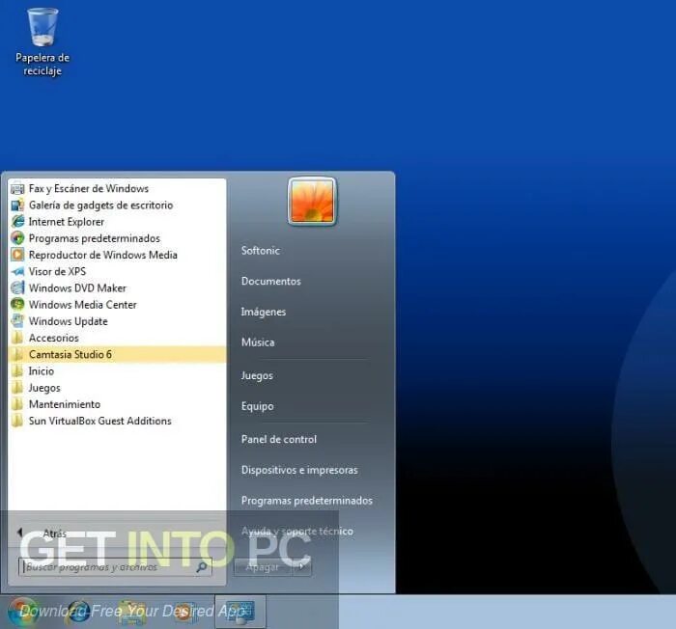Open Equipo in the Start menu
This screenshot has height=629, width=676.
pos(258,406)
